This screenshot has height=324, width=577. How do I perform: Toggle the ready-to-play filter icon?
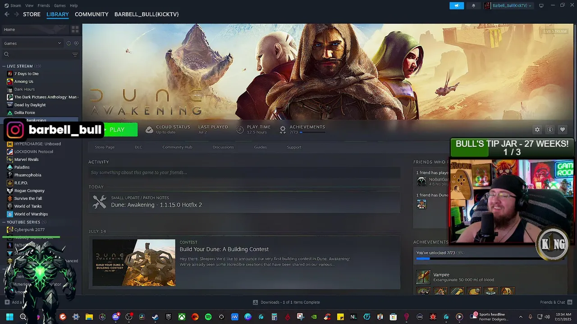(76, 43)
